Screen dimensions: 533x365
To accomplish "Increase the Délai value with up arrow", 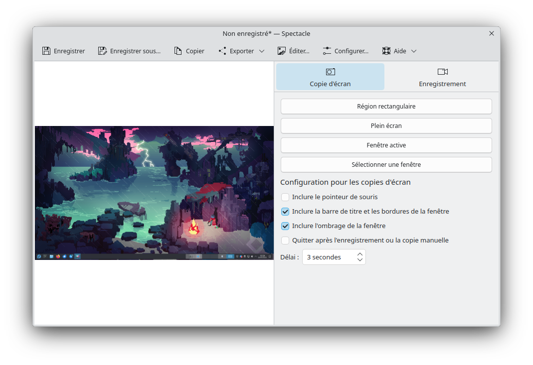I will (x=360, y=254).
